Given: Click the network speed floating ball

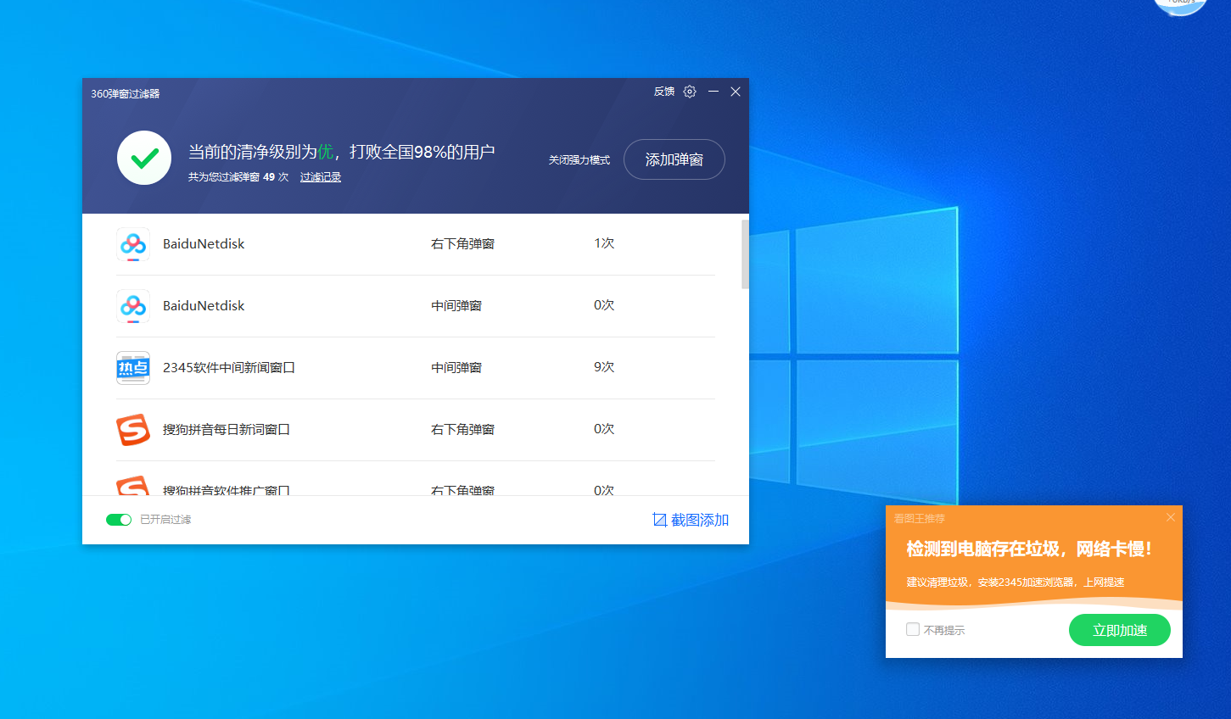Looking at the screenshot, I should [x=1180, y=7].
